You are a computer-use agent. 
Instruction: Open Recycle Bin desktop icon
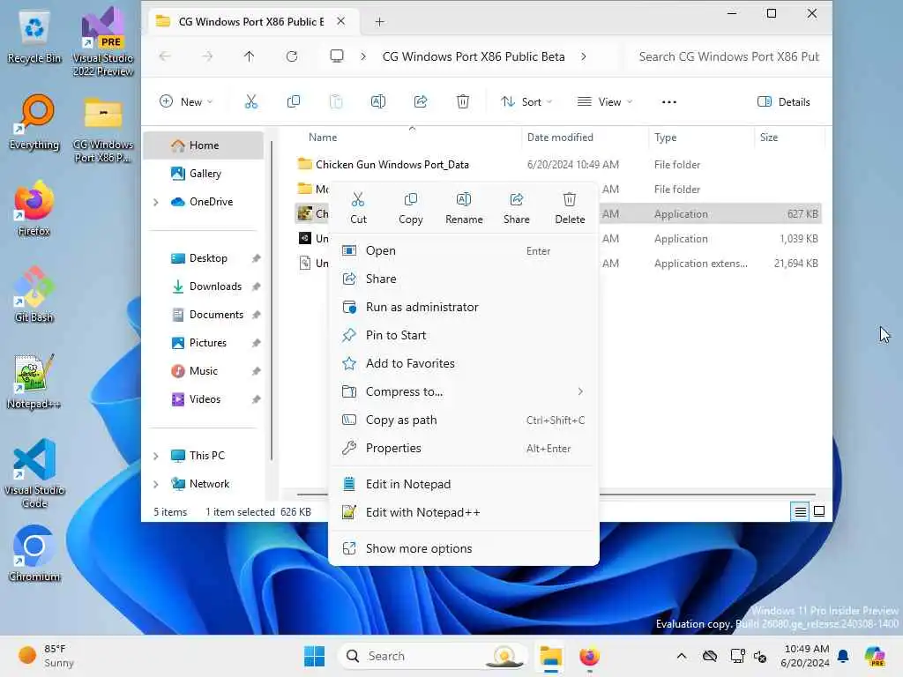tap(34, 37)
